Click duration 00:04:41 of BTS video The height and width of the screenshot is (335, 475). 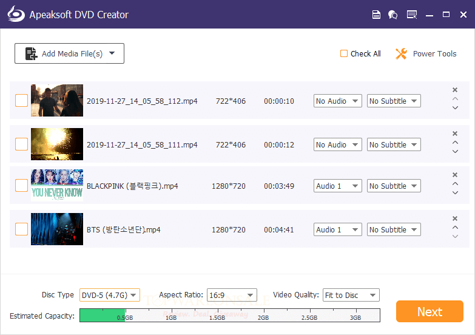coord(279,229)
